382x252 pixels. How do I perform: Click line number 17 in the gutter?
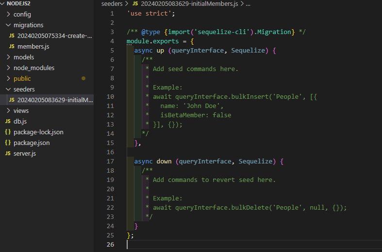point(110,161)
